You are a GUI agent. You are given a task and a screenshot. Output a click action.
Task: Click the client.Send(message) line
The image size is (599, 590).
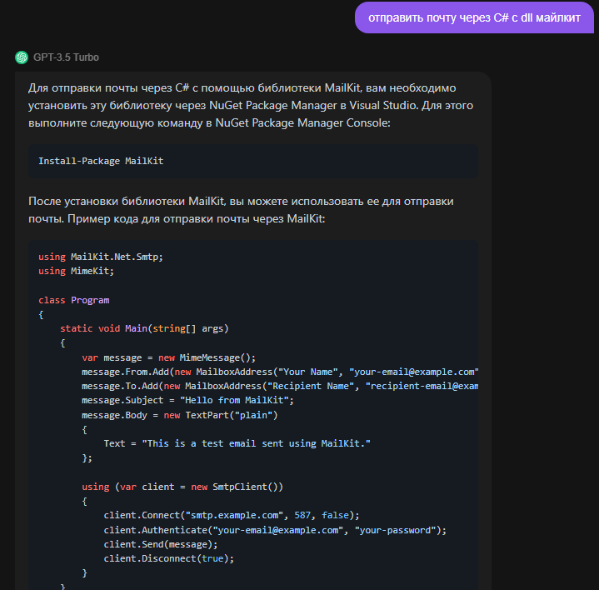click(x=161, y=544)
